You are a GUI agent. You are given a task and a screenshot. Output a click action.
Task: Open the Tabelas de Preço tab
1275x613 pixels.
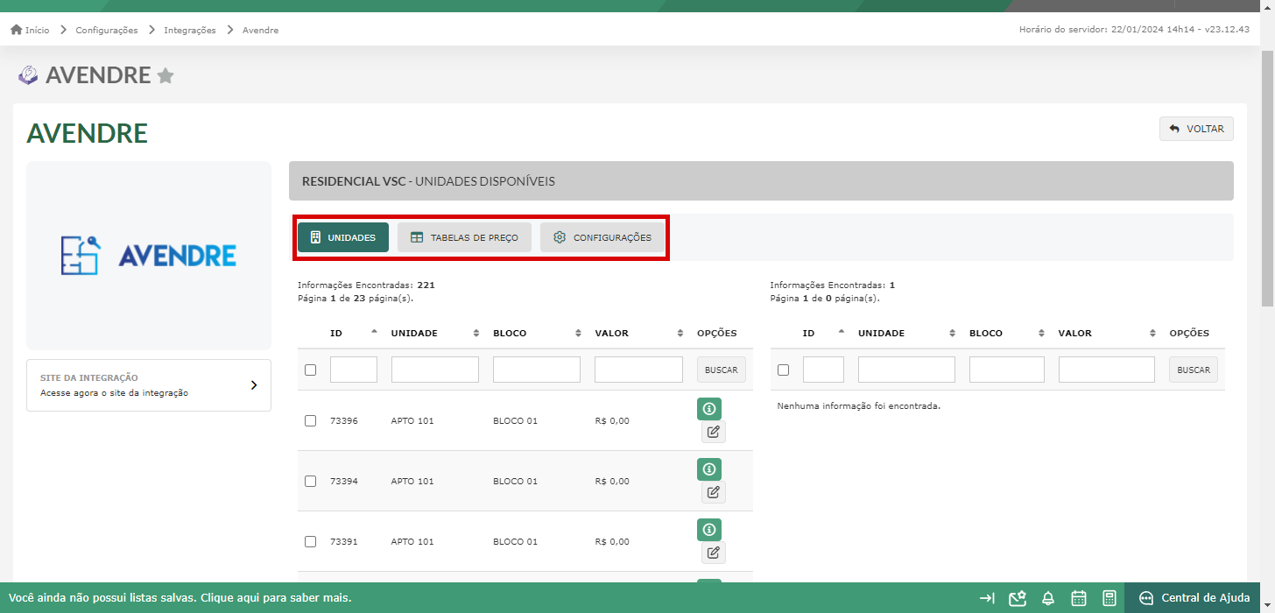(x=464, y=237)
